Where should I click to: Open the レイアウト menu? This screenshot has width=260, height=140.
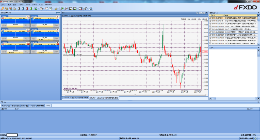coord(21,5)
